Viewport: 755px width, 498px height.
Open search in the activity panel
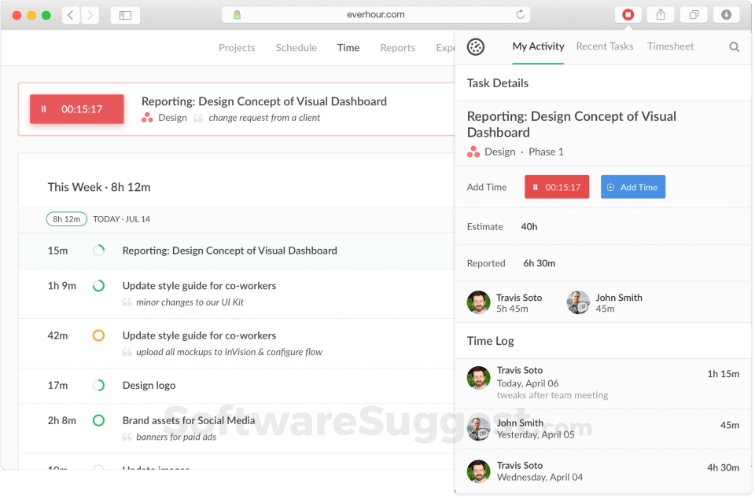pyautogui.click(x=735, y=46)
